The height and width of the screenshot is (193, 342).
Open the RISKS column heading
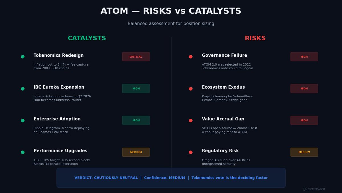click(255, 38)
